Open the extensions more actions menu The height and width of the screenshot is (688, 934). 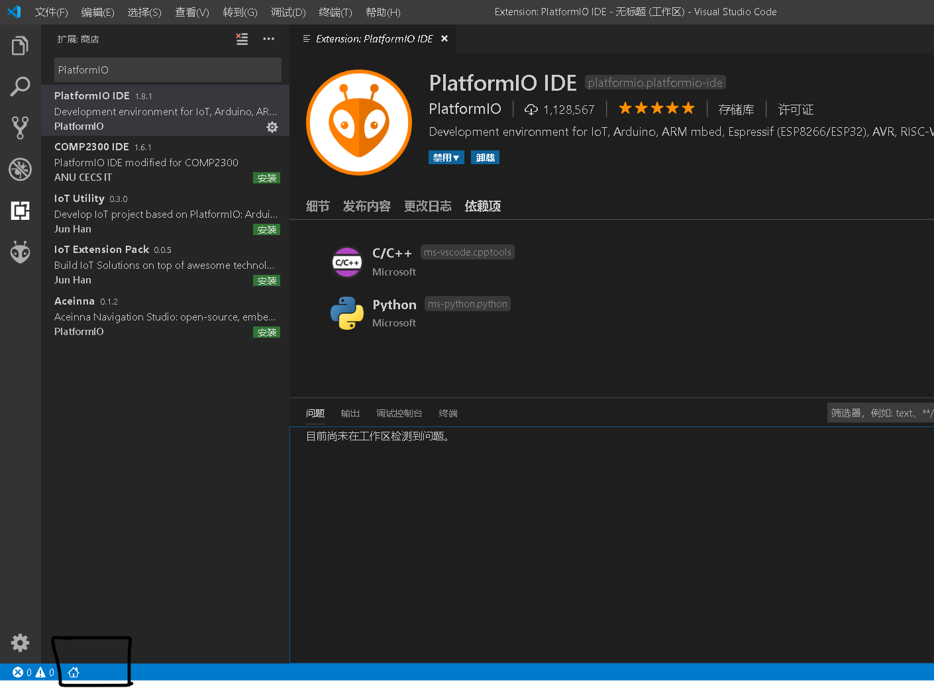pyautogui.click(x=268, y=39)
